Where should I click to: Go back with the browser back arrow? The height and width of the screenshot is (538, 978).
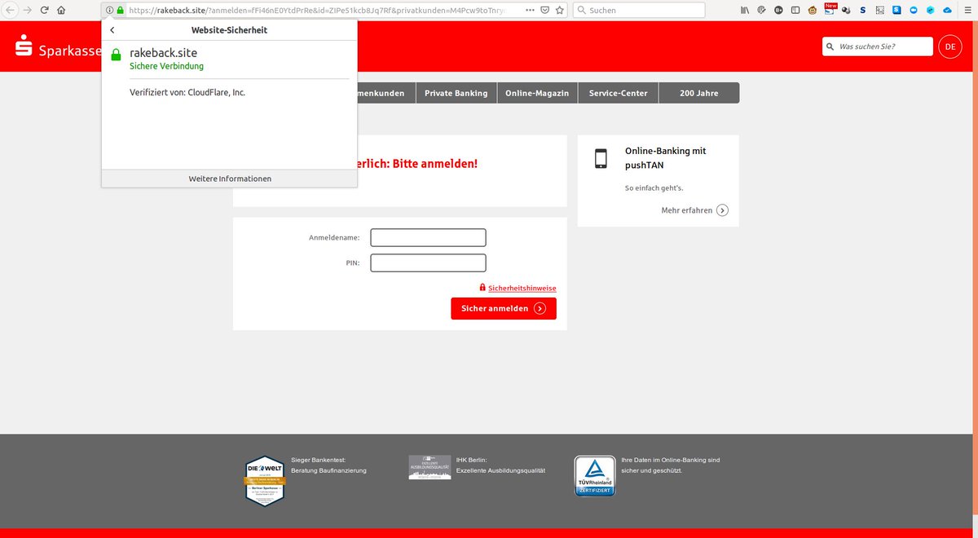coord(11,10)
